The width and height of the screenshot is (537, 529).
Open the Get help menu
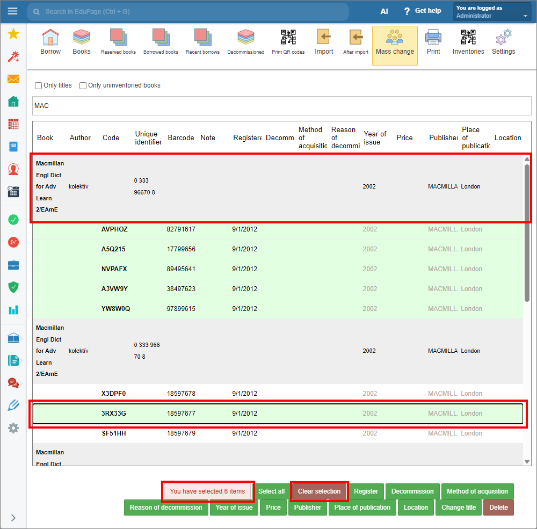click(422, 11)
